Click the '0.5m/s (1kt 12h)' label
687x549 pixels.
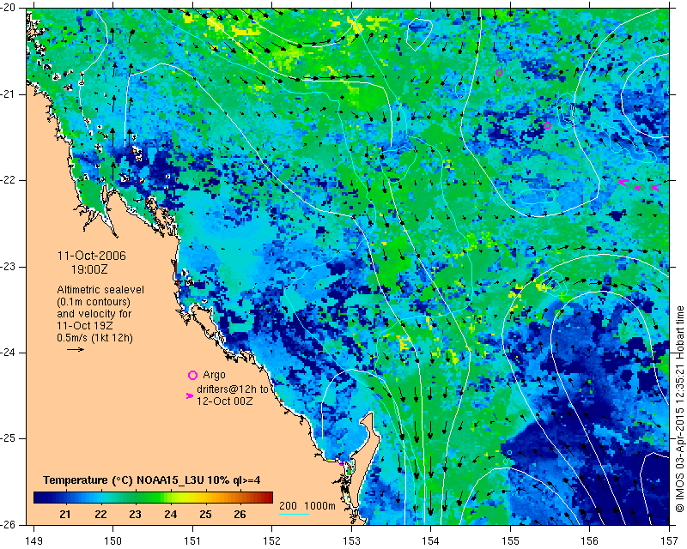click(94, 338)
